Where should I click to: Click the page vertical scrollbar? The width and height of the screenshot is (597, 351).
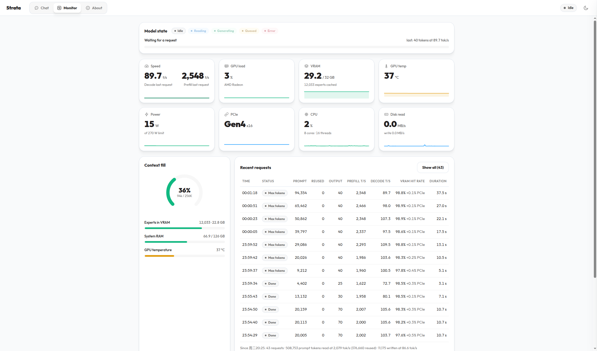(595, 149)
